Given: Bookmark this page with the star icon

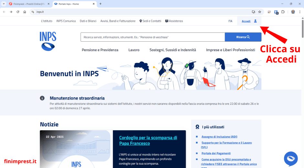Looking at the screenshot, I should pyautogui.click(x=260, y=12).
